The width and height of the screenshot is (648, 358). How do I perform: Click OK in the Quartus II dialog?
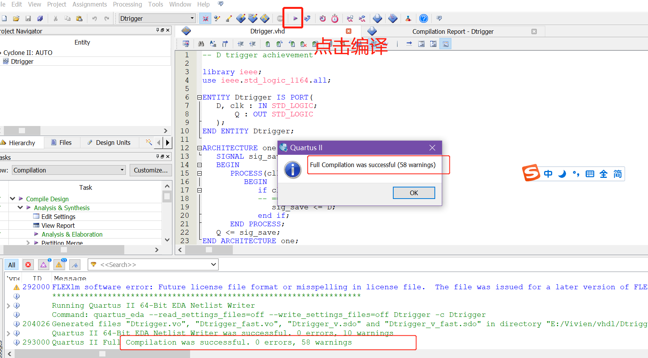[414, 193]
